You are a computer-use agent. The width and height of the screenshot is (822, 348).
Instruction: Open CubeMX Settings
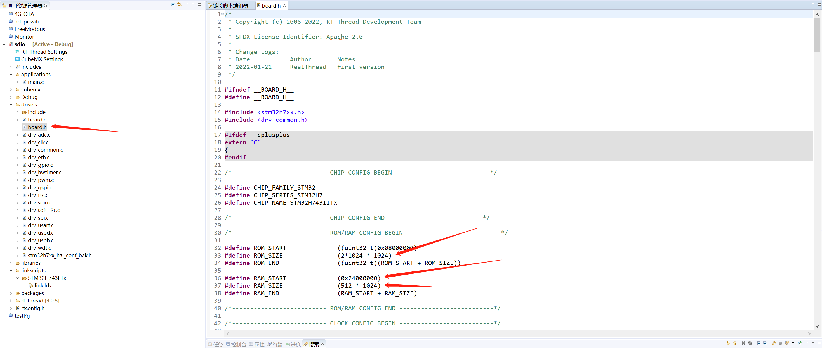(x=42, y=59)
